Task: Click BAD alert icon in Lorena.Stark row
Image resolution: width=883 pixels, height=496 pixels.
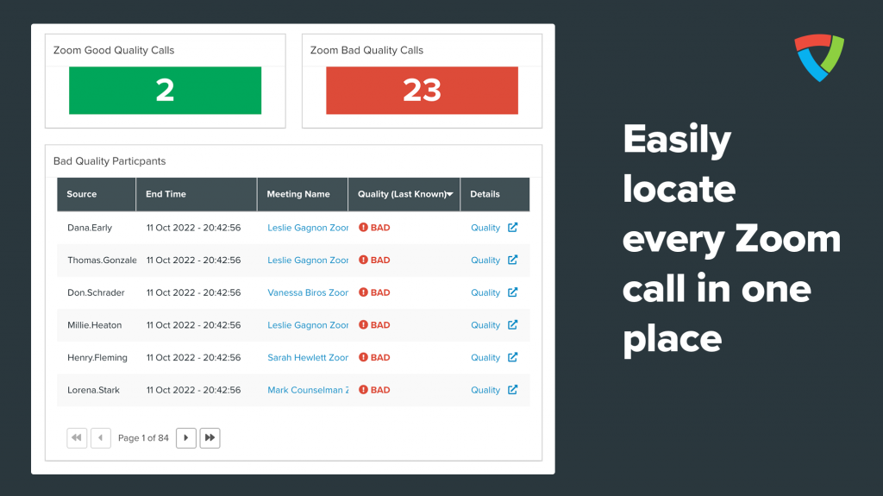Action: pyautogui.click(x=363, y=390)
